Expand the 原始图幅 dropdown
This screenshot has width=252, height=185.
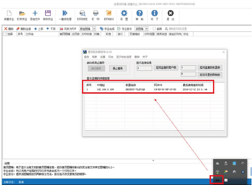coord(94,29)
